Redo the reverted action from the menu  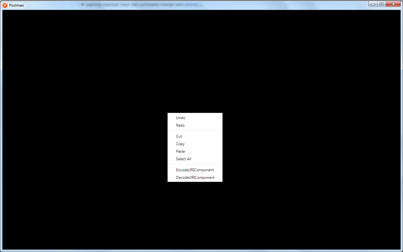180,125
